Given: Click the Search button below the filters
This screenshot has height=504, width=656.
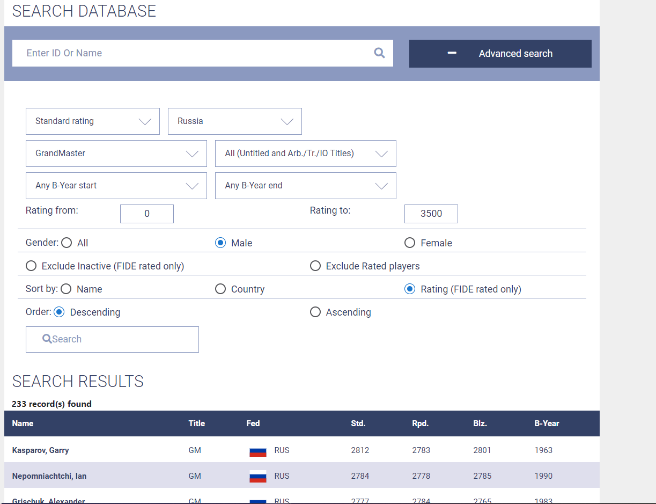Looking at the screenshot, I should click(x=112, y=339).
